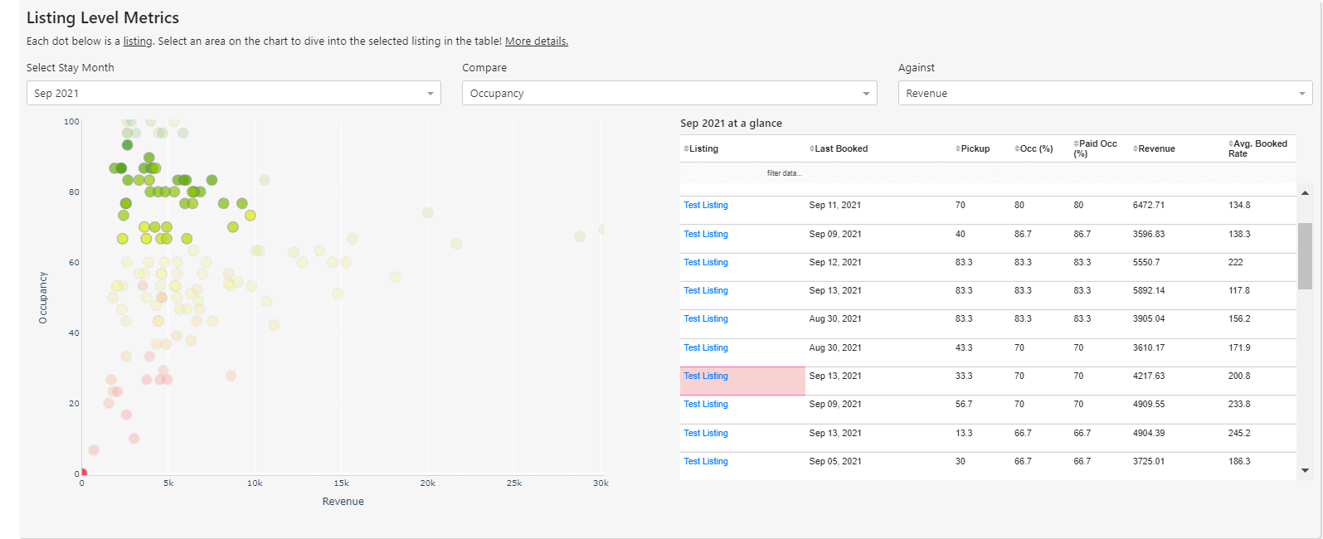This screenshot has height=539, width=1323.
Task: Click the red dot at the chart origin
Action: coord(83,473)
